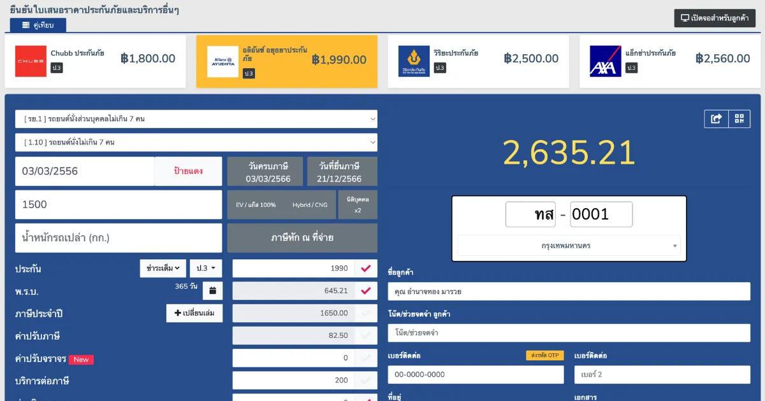Click the ป.3 badge under Chubb

click(57, 67)
